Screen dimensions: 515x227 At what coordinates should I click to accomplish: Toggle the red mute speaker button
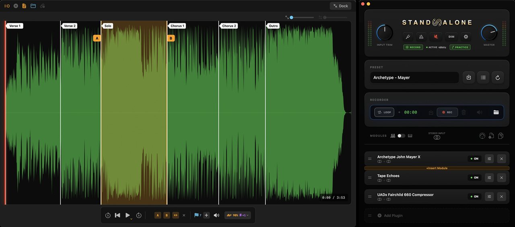pos(436,37)
